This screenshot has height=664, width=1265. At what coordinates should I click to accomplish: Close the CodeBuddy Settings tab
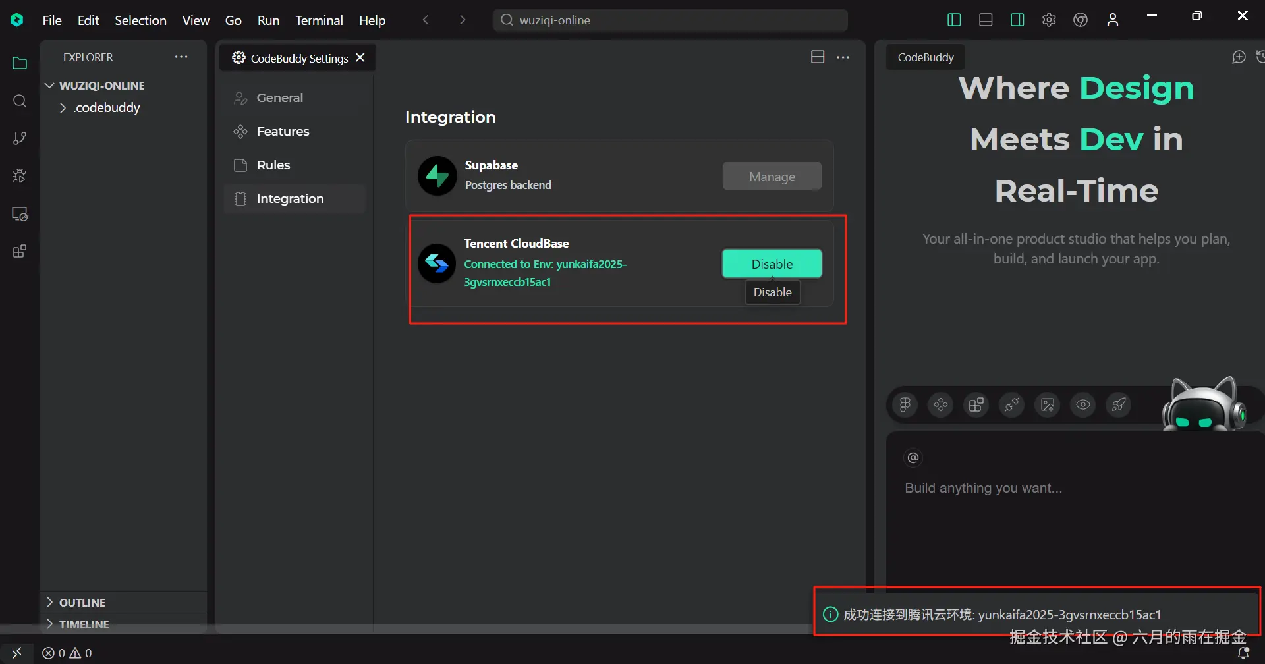click(360, 58)
